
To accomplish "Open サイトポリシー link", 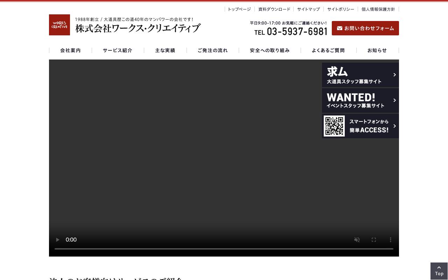I will [x=341, y=9].
